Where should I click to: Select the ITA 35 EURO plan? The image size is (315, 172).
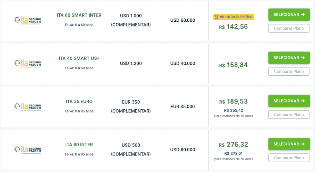[289, 101]
